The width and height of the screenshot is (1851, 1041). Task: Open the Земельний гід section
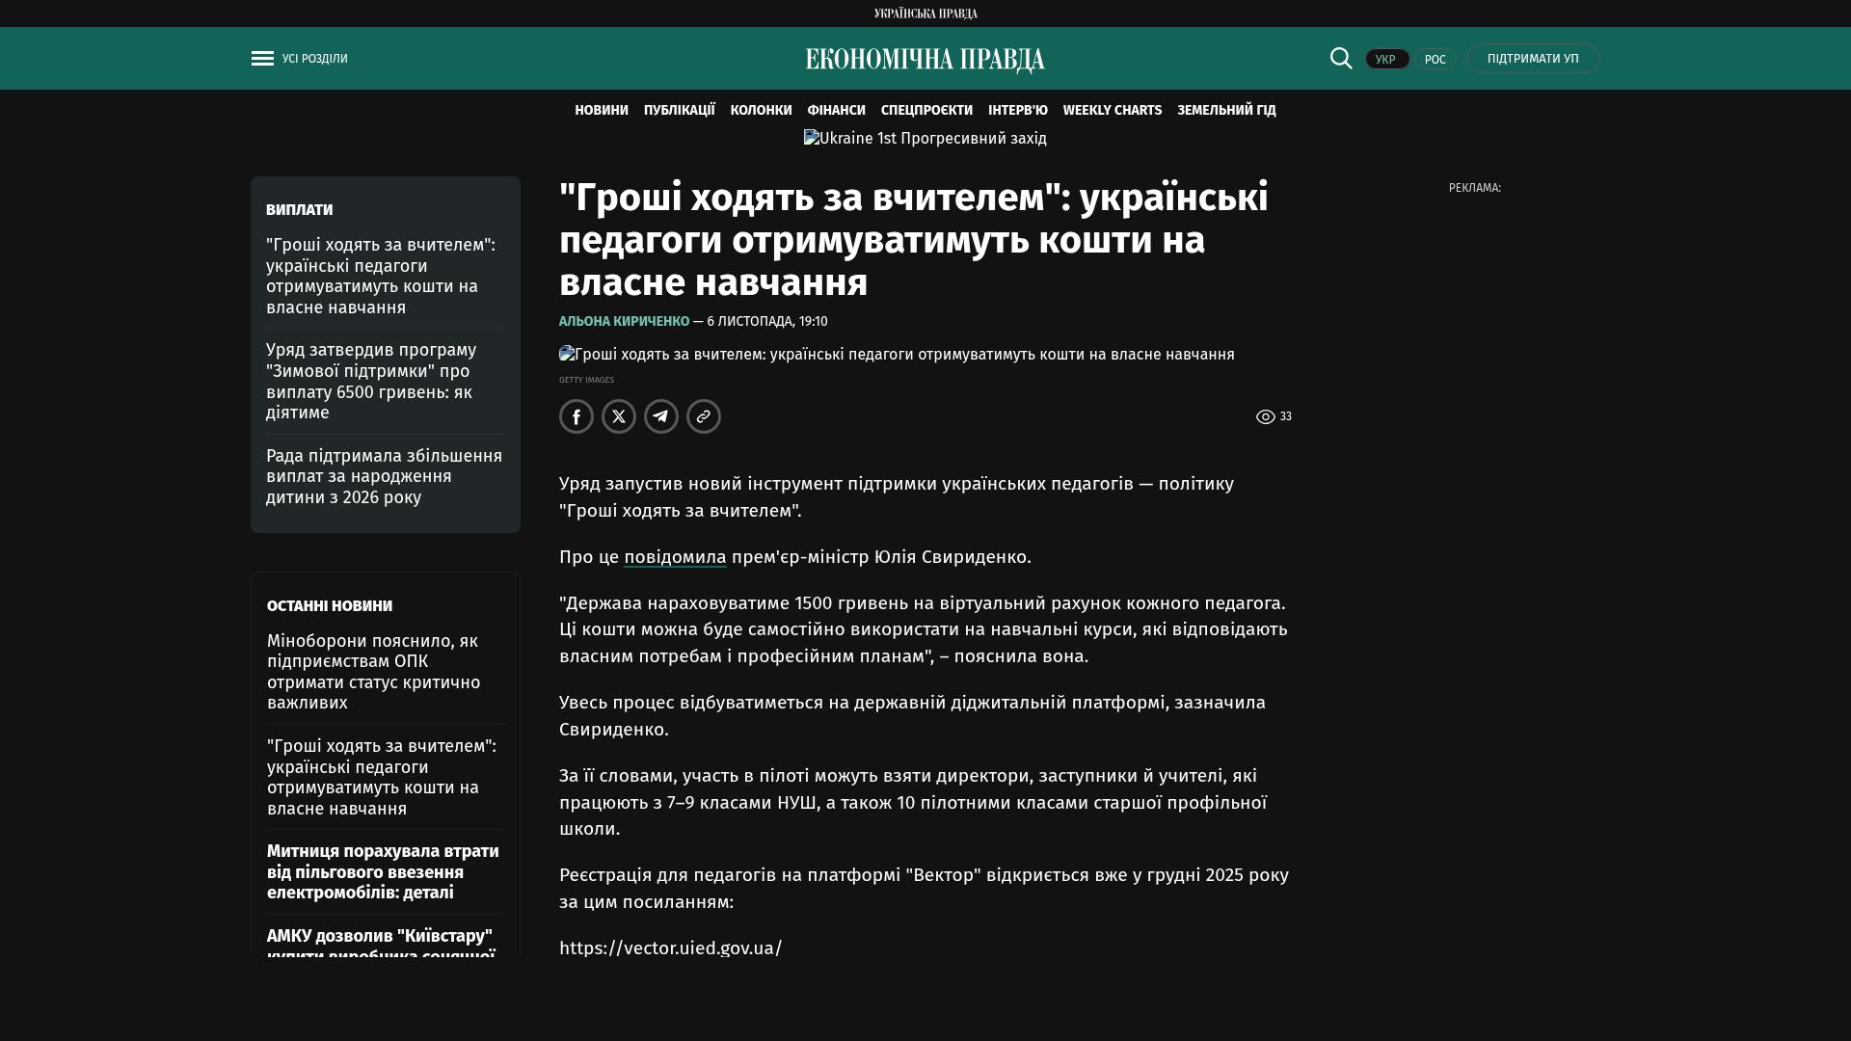1225,111
